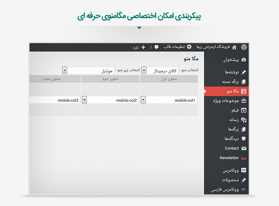Open رسانه in sidebar
This screenshot has height=206, width=279.
(234, 120)
